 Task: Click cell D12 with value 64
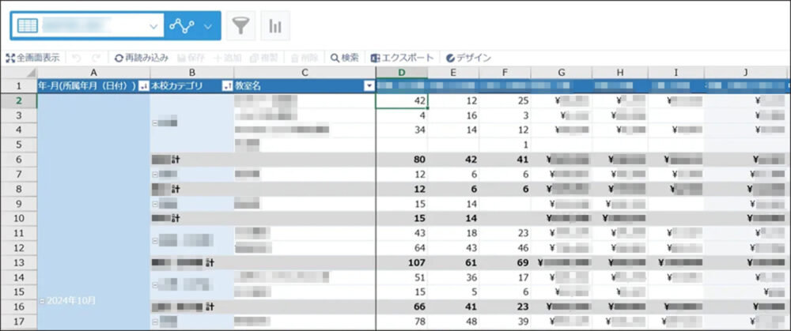pos(402,248)
